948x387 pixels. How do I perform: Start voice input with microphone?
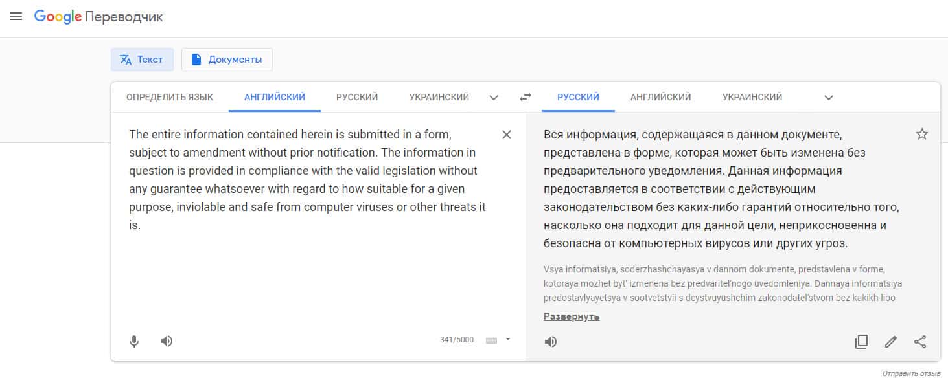pos(134,341)
